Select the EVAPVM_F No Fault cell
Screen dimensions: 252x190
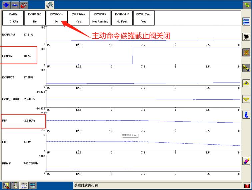coord(122,18)
